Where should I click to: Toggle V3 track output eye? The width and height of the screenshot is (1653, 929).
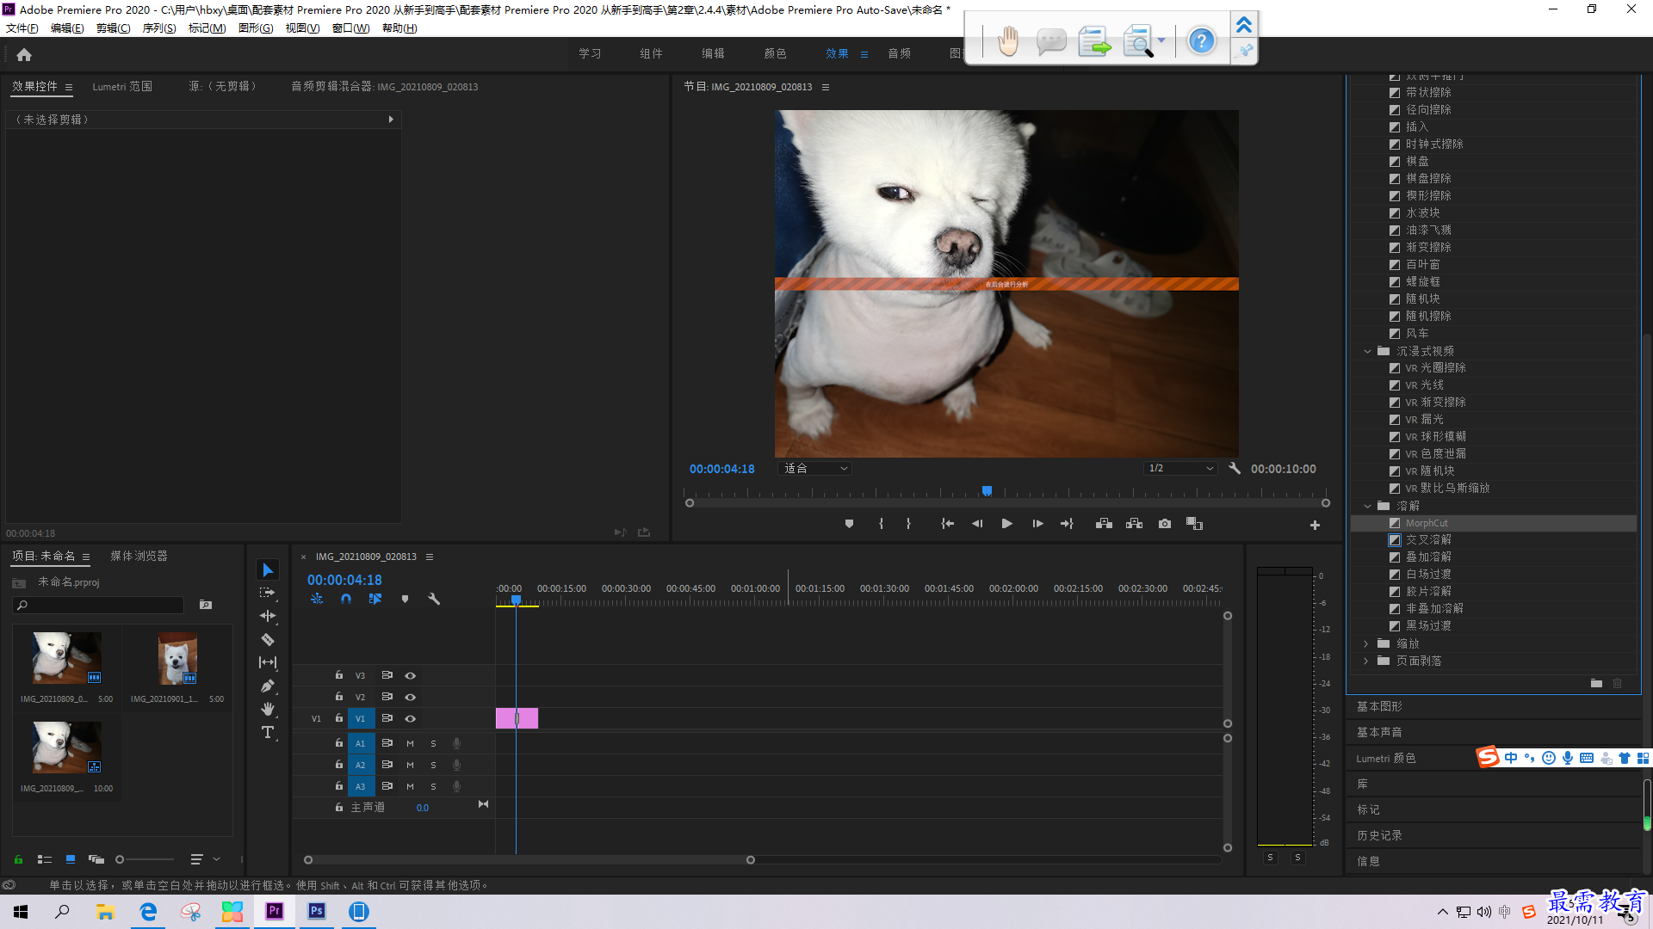coord(411,676)
